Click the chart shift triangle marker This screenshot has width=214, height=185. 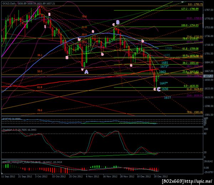tap(183, 2)
